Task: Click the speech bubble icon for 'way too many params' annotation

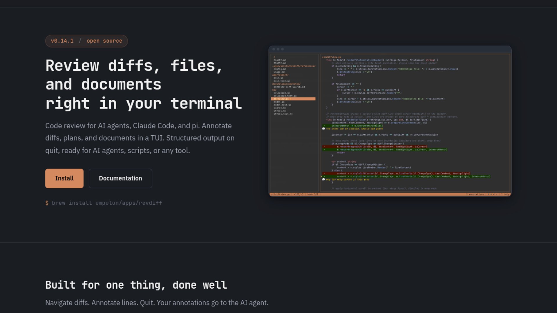Action: pos(323,179)
